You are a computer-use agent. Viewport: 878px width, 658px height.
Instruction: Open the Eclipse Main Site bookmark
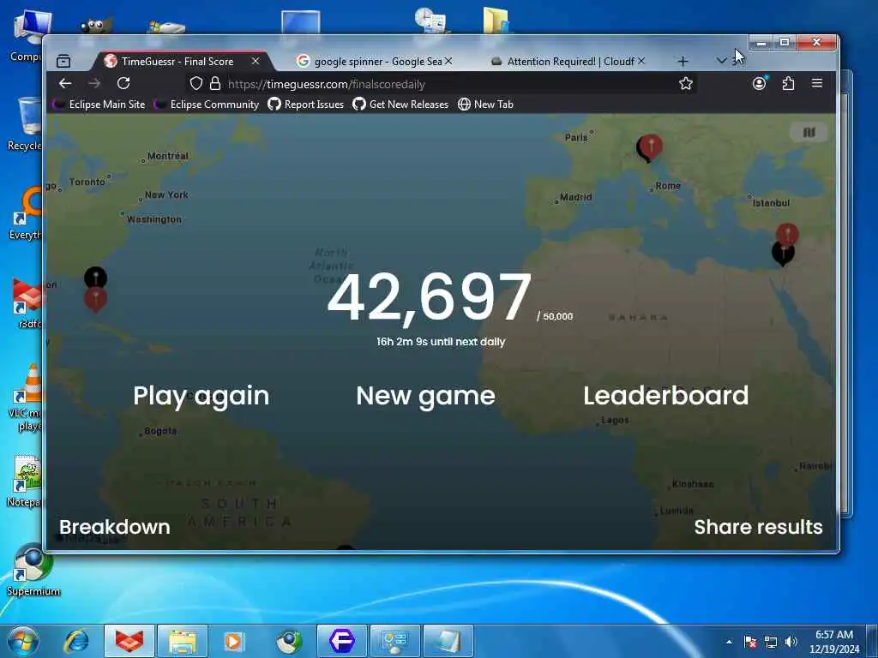pyautogui.click(x=99, y=104)
